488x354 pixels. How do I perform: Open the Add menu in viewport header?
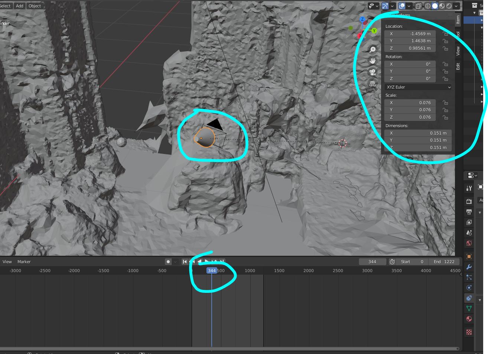click(20, 6)
